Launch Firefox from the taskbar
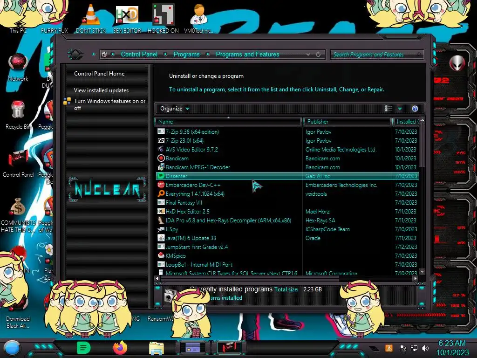Image resolution: width=477 pixels, height=358 pixels. point(120,348)
